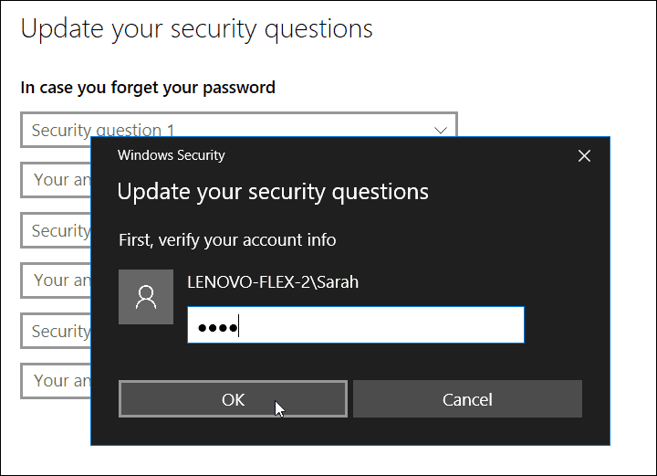
Task: Click the Security question 1 placeholder text
Action: tap(103, 130)
